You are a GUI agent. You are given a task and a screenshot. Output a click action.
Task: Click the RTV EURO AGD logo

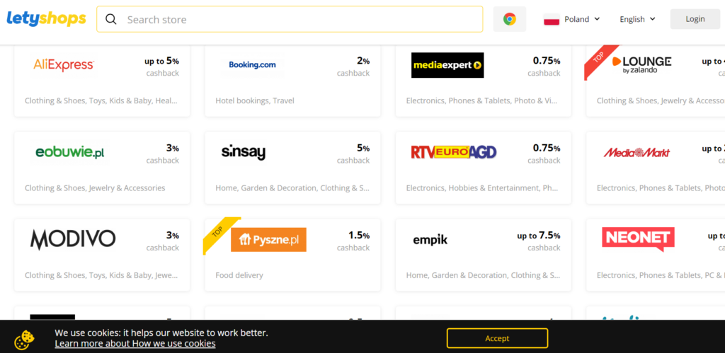[454, 152]
